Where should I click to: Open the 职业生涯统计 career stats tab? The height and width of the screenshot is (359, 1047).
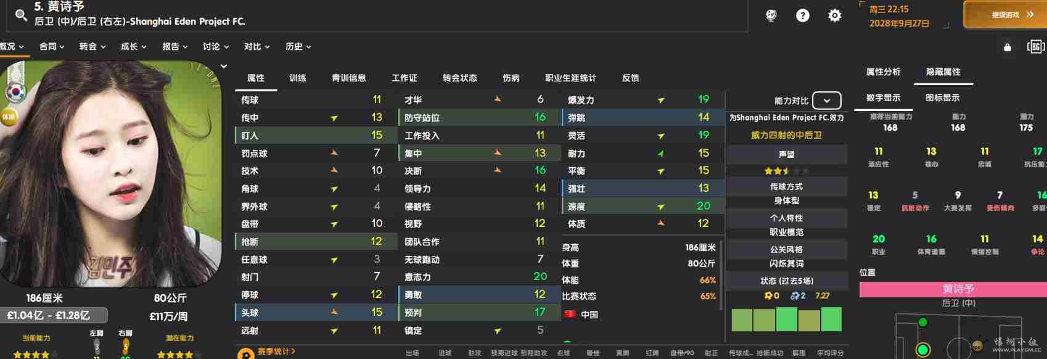pos(570,78)
